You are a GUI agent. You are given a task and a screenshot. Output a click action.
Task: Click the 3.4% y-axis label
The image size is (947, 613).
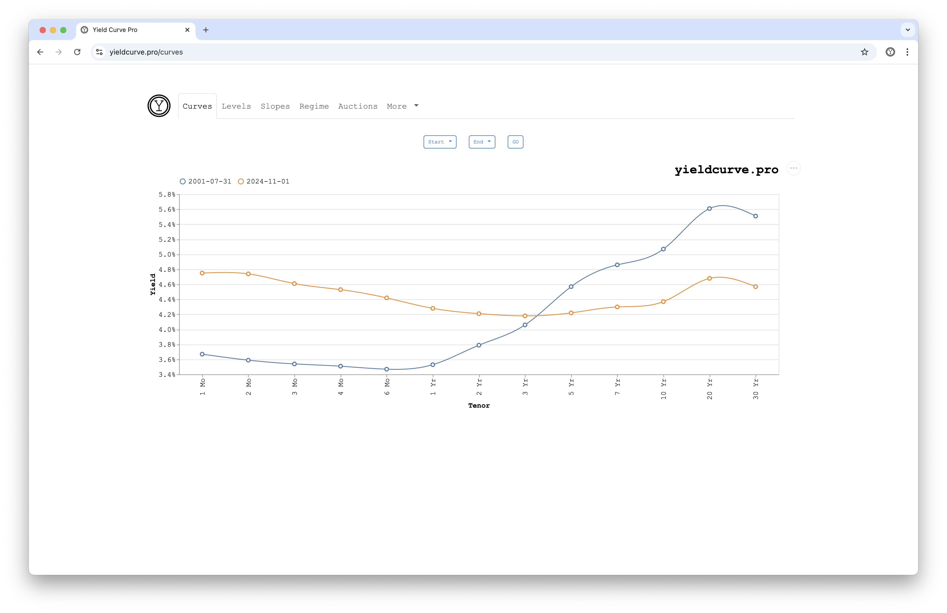167,375
